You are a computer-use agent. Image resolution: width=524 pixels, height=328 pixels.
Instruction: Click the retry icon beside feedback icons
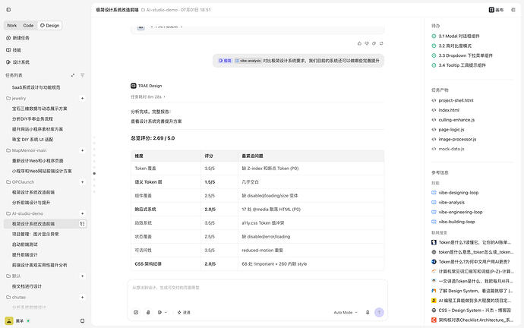[381, 43]
